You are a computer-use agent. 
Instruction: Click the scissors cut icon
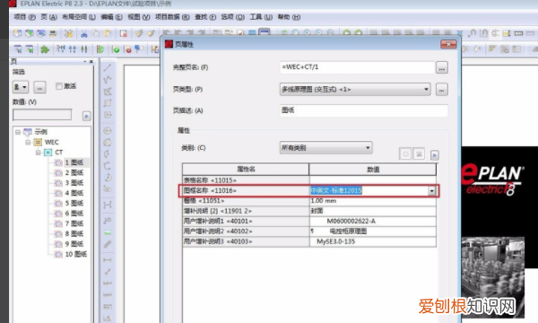(83, 33)
